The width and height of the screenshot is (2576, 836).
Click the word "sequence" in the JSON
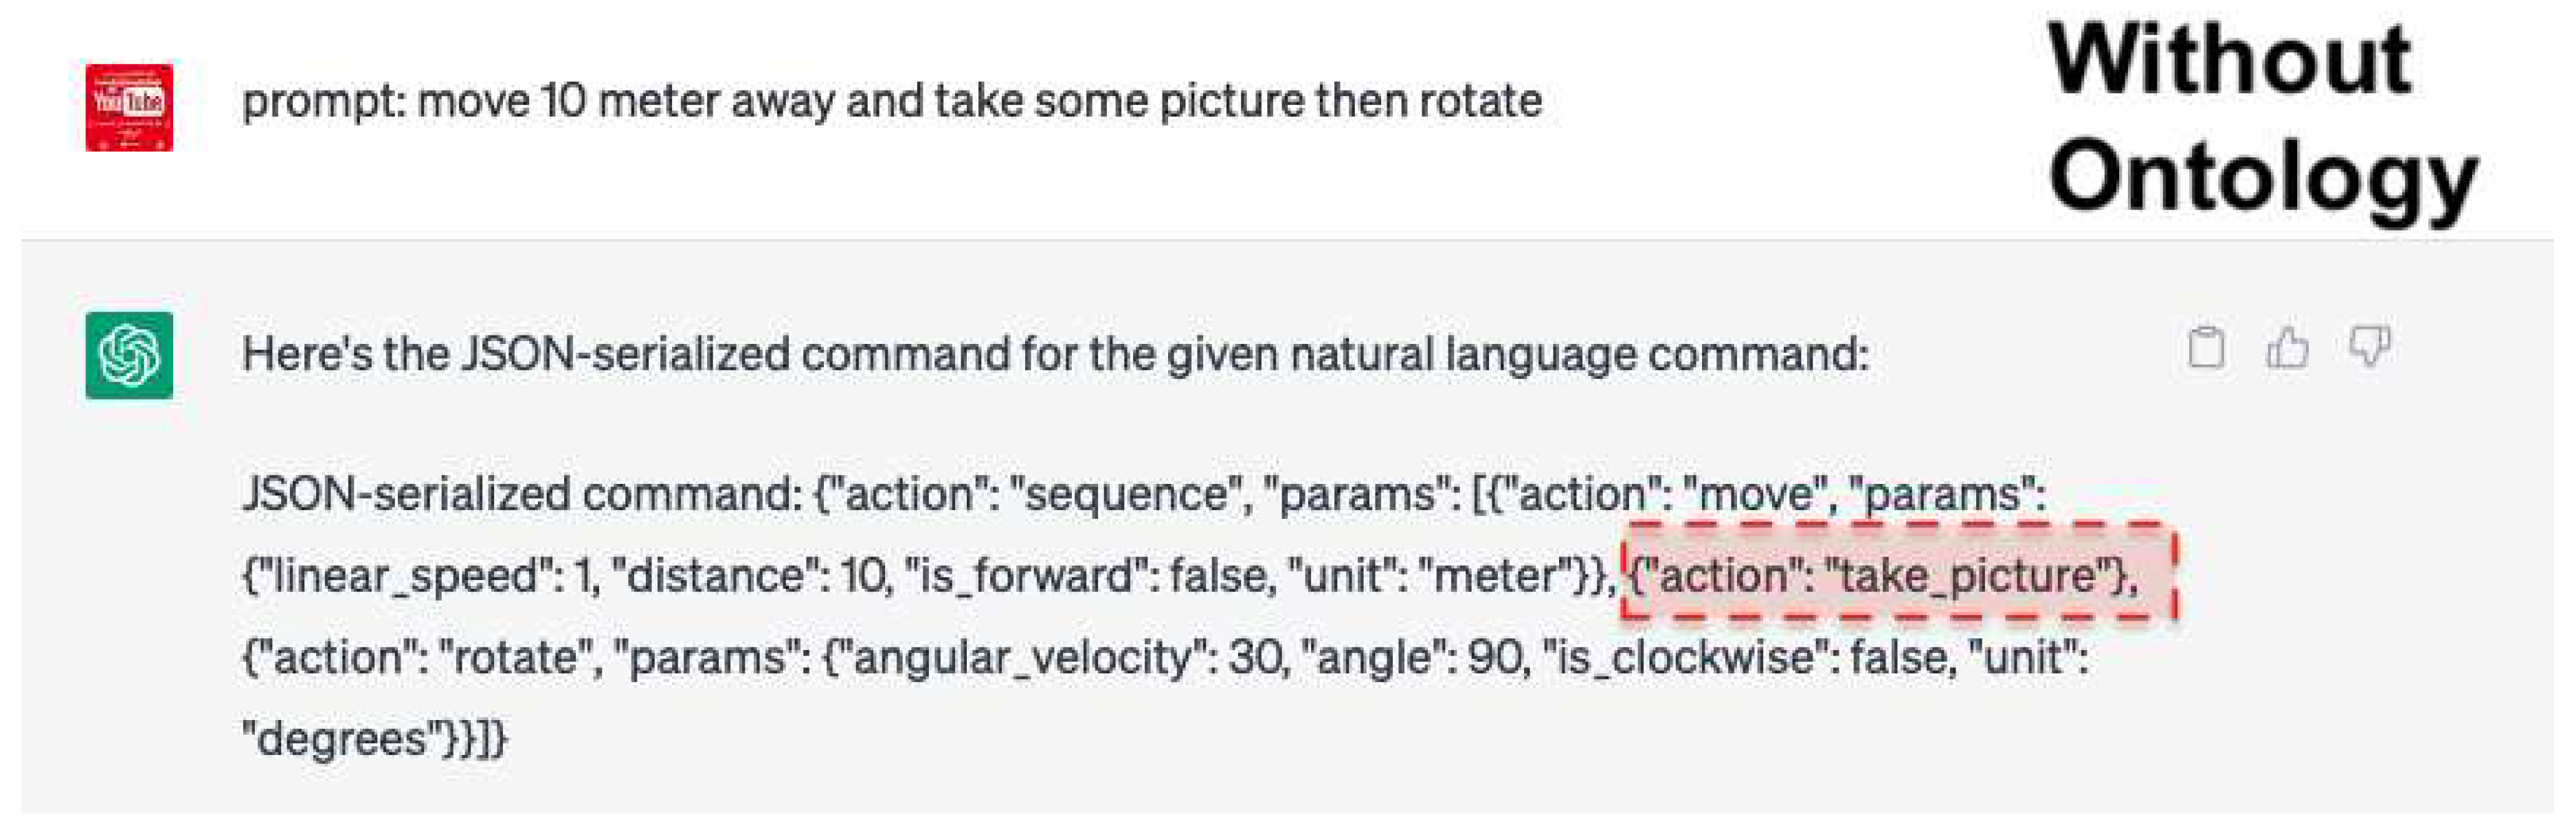pos(1126,494)
